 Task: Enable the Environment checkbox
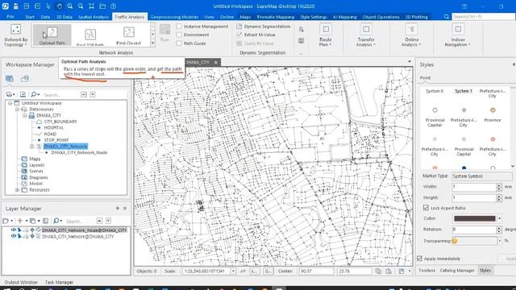coord(179,35)
